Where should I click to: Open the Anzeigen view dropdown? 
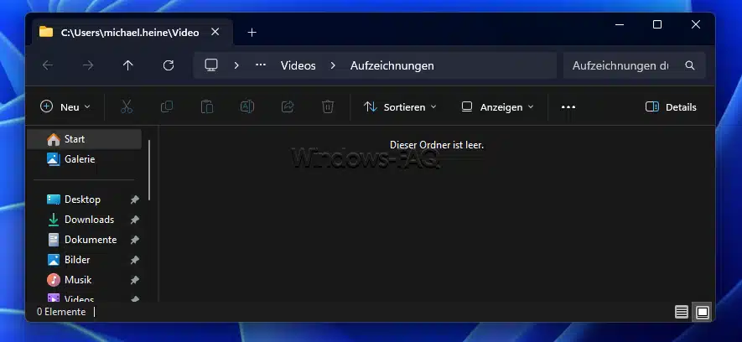[497, 107]
